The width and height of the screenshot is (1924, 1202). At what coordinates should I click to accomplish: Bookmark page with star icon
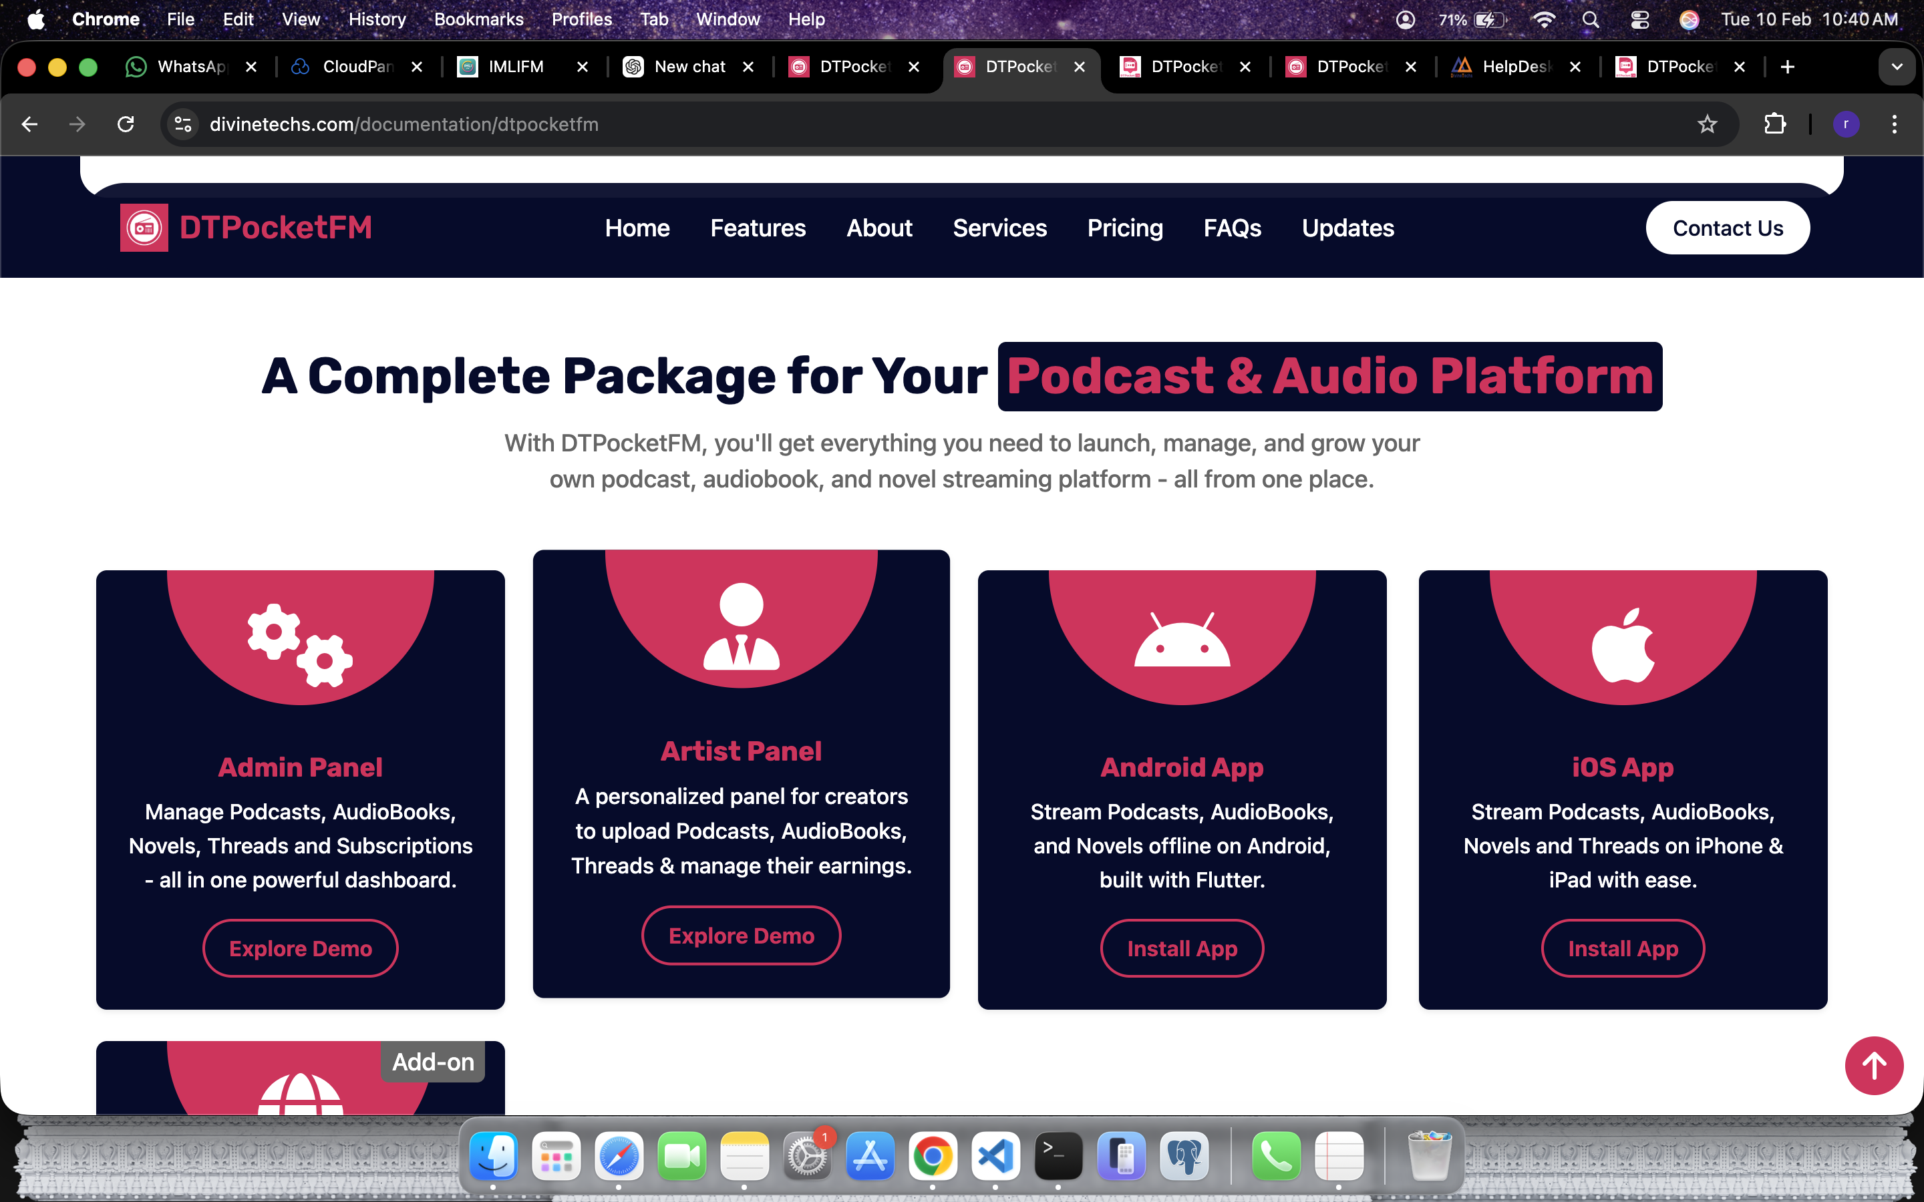coord(1707,124)
